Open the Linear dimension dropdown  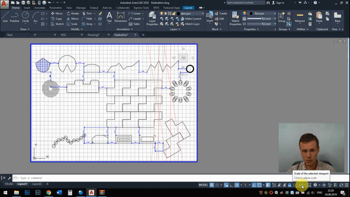pos(143,13)
